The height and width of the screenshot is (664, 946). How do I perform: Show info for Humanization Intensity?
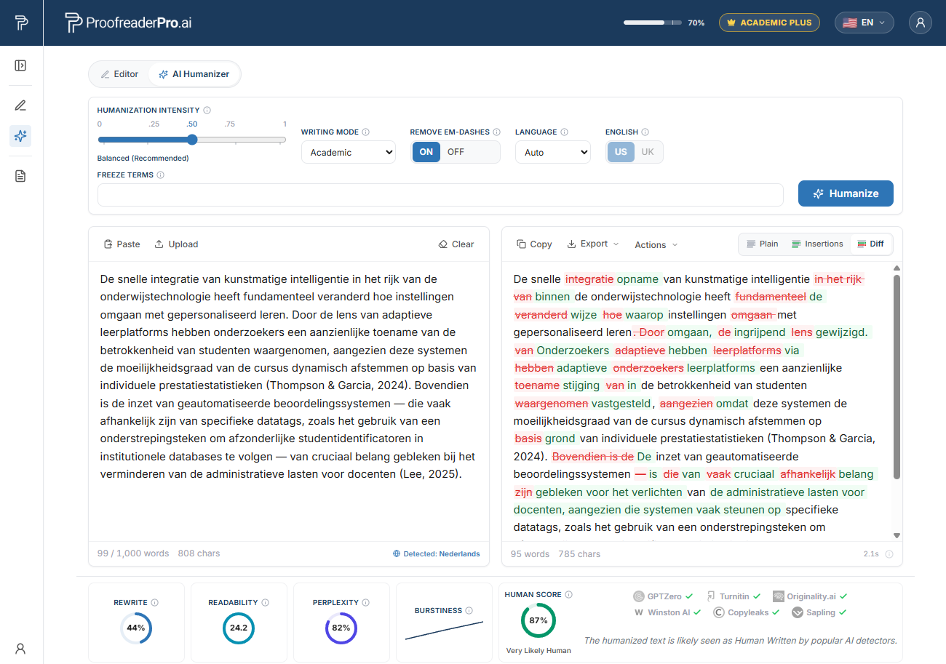pyautogui.click(x=207, y=111)
